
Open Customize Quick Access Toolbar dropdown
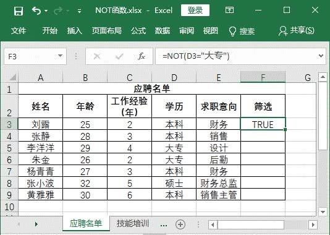[79, 11]
